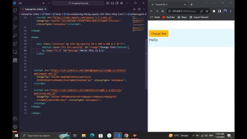Screen dimensions: 247x139
Task: Click the div.container breadcrumb segment
Action: 94,14
